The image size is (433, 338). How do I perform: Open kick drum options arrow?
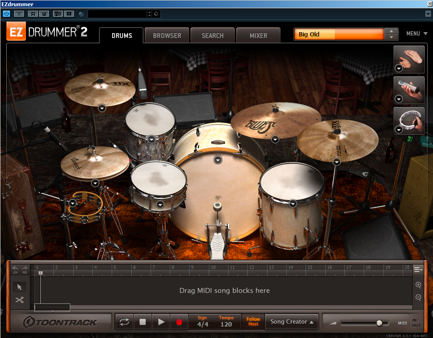(218, 160)
